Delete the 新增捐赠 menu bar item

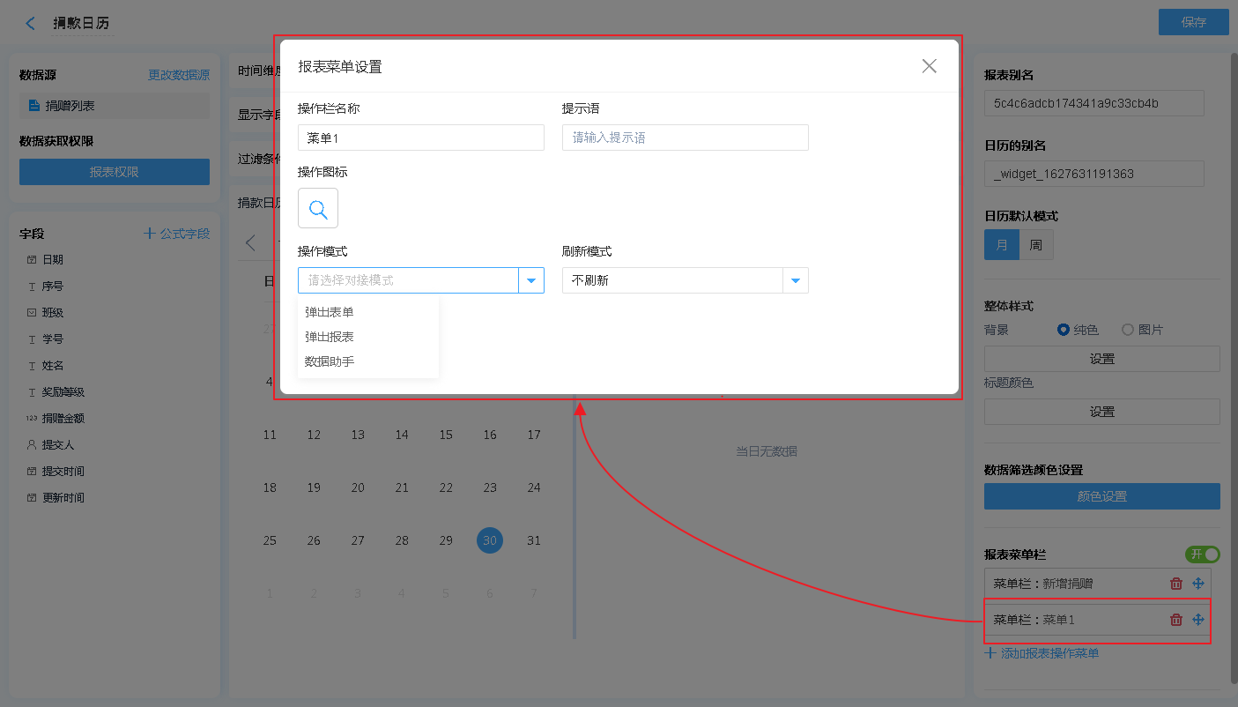click(x=1175, y=584)
